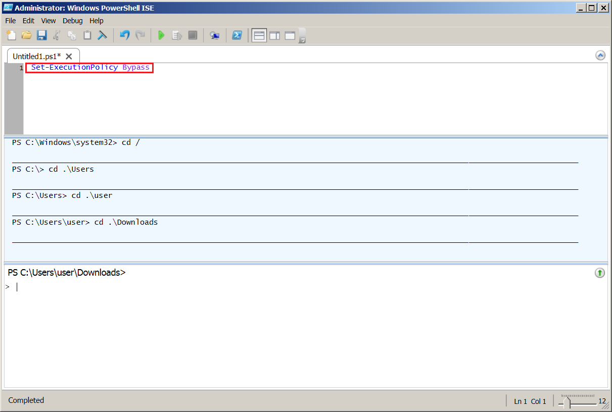Show script pane on the right layout
Screen dimensions: 612x412
[x=274, y=35]
